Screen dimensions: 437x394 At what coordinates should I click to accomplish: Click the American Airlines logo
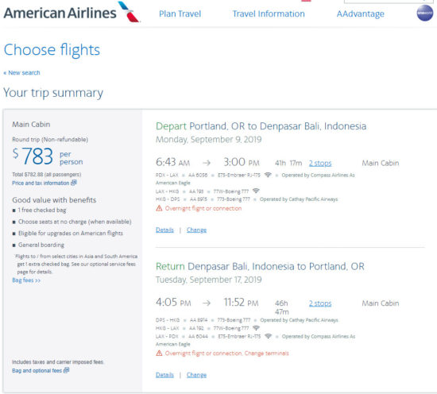point(72,13)
